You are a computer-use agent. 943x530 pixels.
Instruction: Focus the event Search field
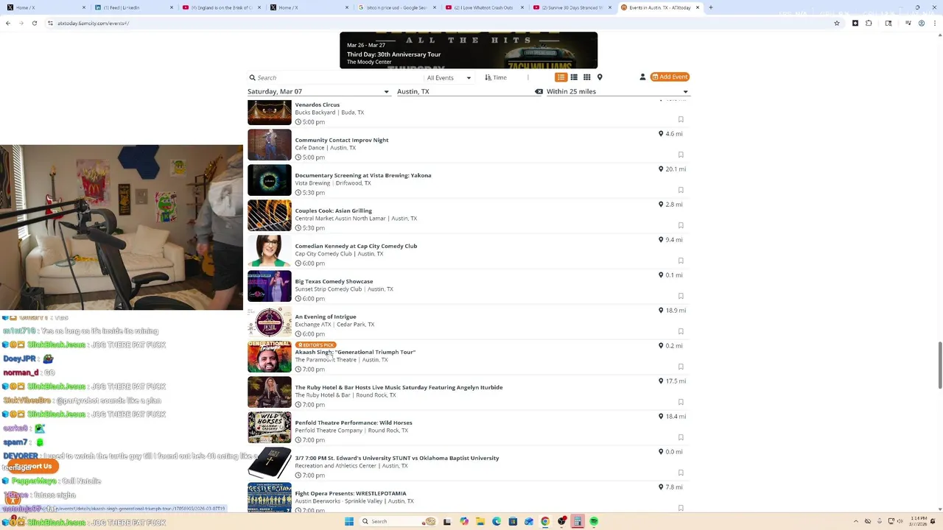(x=335, y=77)
